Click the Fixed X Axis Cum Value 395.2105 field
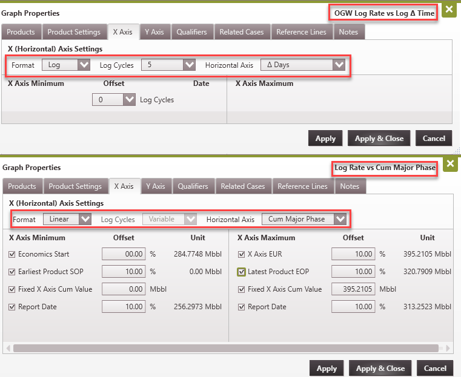 (353, 289)
